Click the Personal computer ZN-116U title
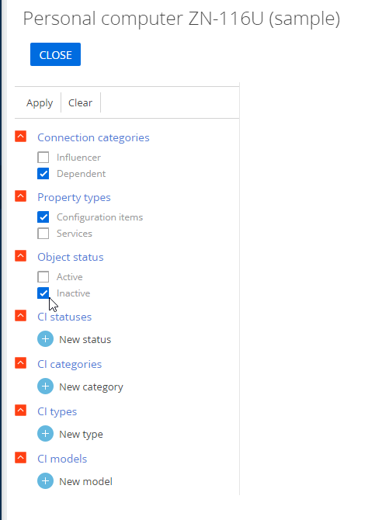This screenshot has width=368, height=520. click(x=182, y=19)
